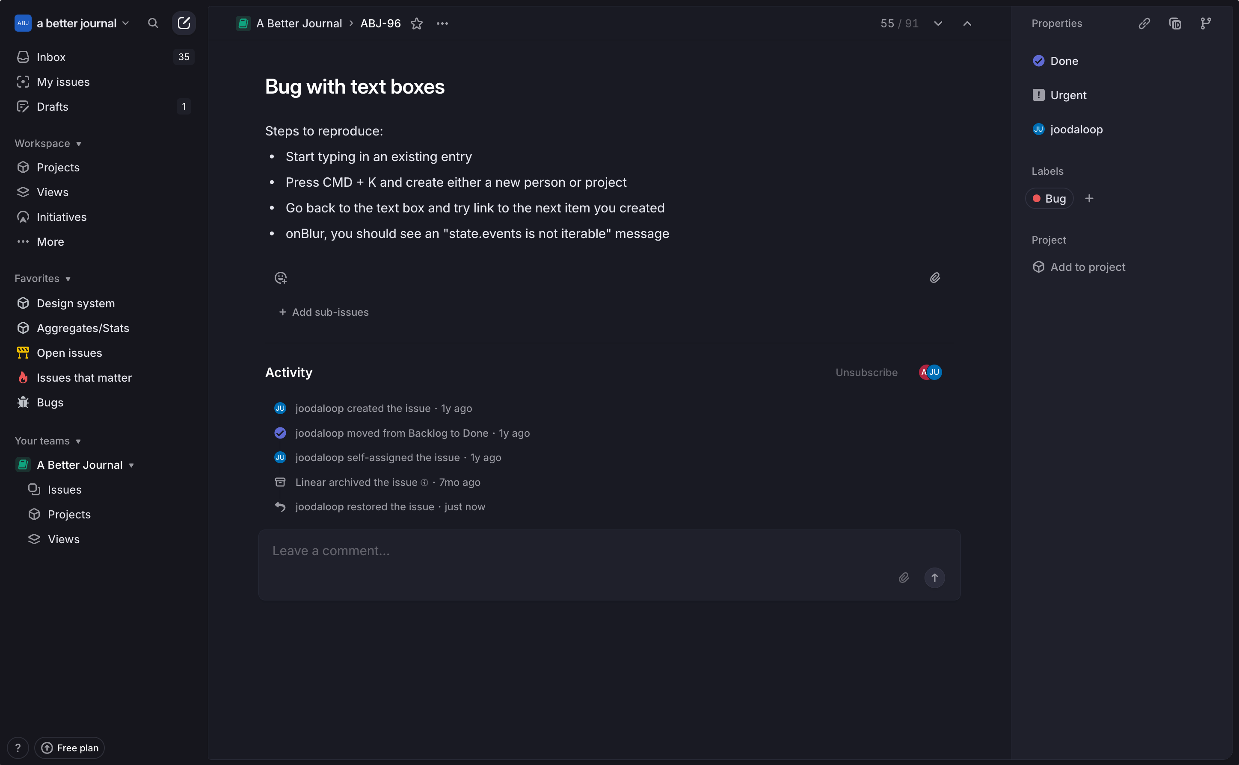This screenshot has height=765, width=1239.
Task: Toggle the Done status property
Action: click(x=1063, y=61)
